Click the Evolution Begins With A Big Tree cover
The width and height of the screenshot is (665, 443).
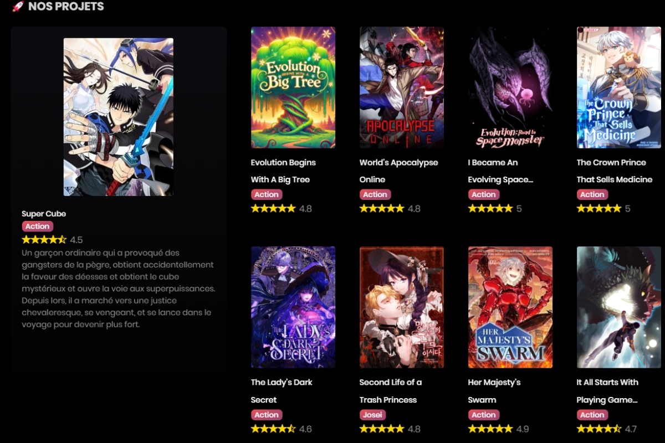(x=293, y=87)
